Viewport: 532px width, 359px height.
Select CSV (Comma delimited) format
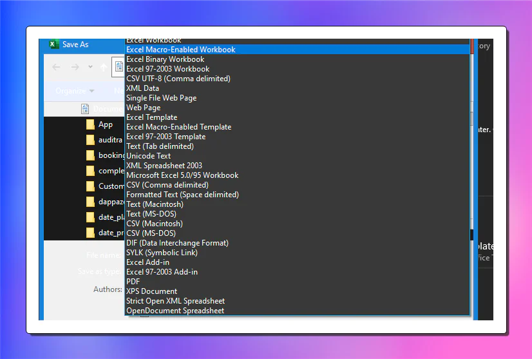point(297,185)
